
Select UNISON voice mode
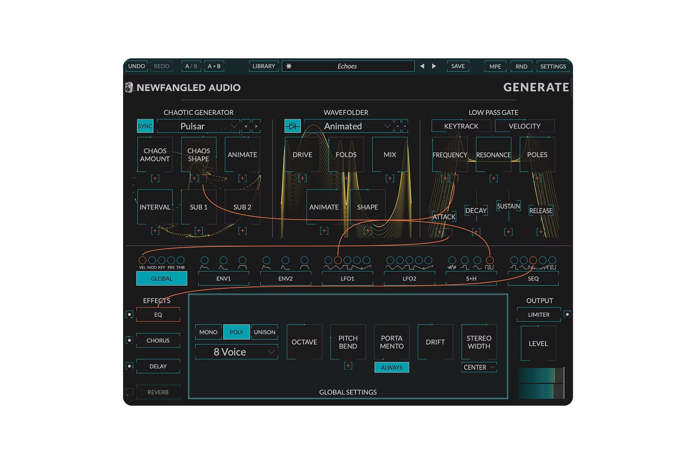tap(265, 332)
